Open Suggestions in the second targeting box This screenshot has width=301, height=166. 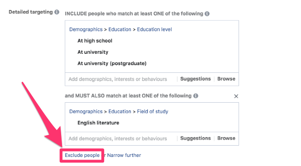pos(196,138)
